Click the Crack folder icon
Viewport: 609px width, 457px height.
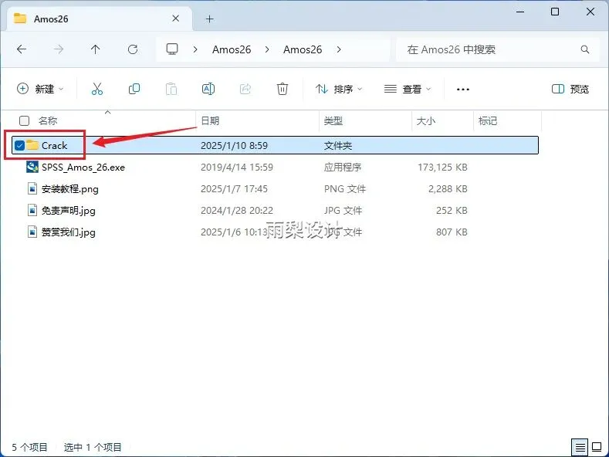pyautogui.click(x=32, y=145)
